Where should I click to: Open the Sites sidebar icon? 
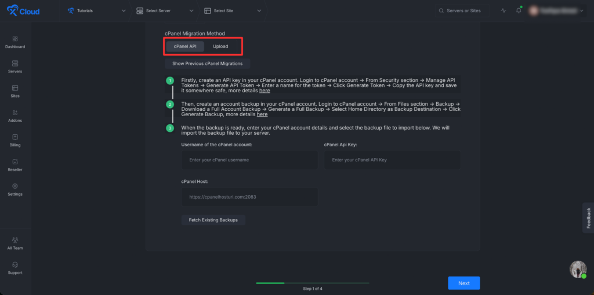click(x=15, y=88)
